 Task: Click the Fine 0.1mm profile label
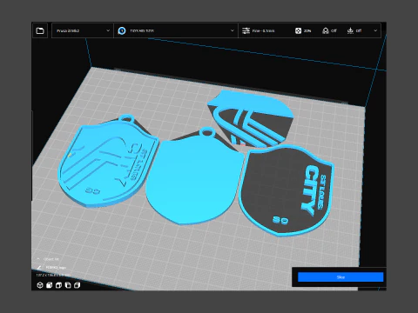pyautogui.click(x=263, y=30)
